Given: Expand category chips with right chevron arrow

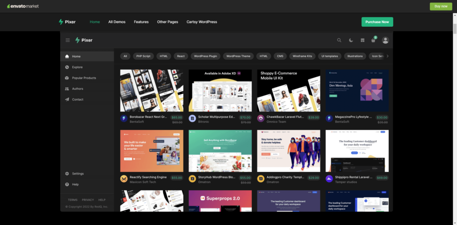Looking at the screenshot, I should (387, 56).
